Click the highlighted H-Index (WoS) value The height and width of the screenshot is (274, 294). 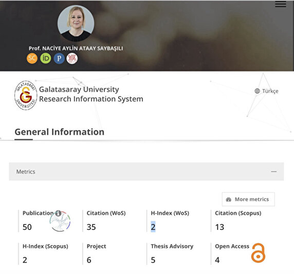[x=153, y=227]
